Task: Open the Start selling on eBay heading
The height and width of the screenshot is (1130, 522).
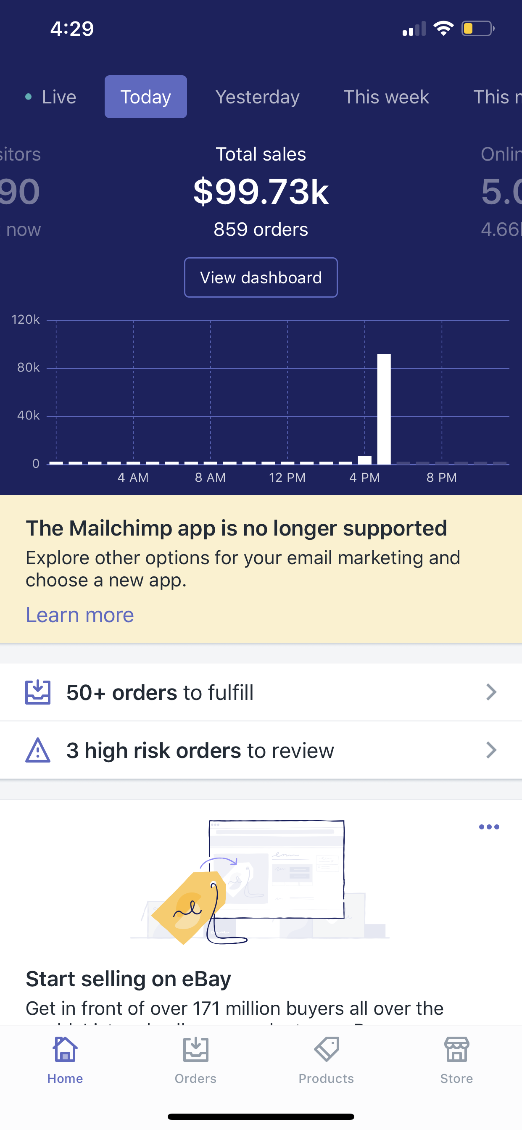Action: pos(128,979)
